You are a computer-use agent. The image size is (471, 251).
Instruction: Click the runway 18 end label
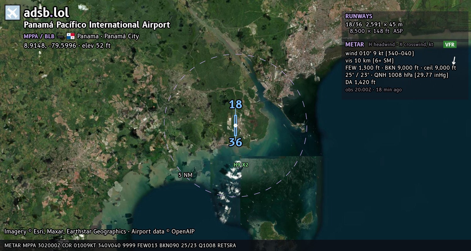click(235, 104)
